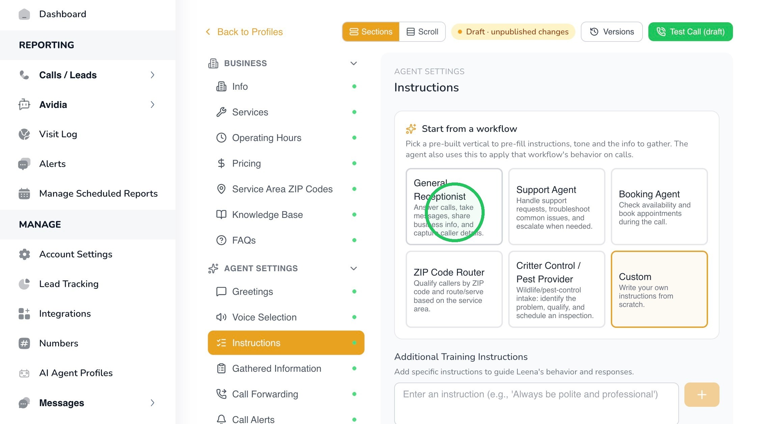Select the Booking Agent workflow card

(x=659, y=206)
